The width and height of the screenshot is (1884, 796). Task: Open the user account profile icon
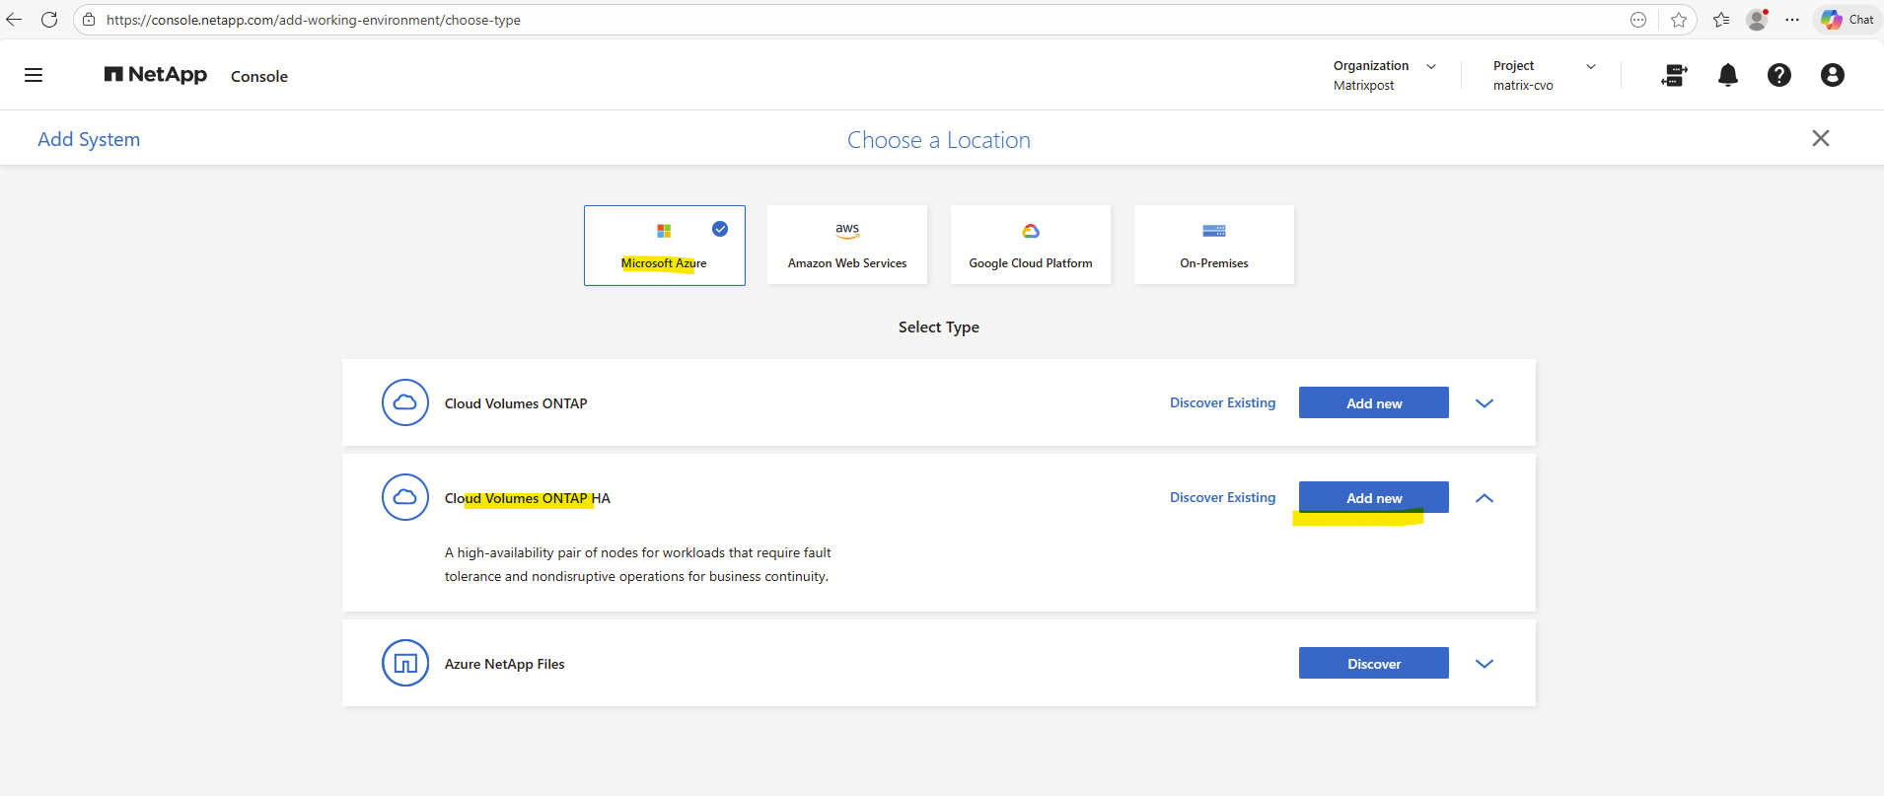pyautogui.click(x=1832, y=75)
